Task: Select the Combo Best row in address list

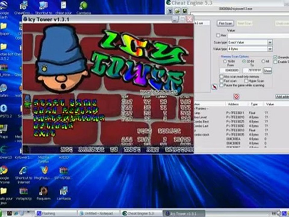Action: coord(241,121)
